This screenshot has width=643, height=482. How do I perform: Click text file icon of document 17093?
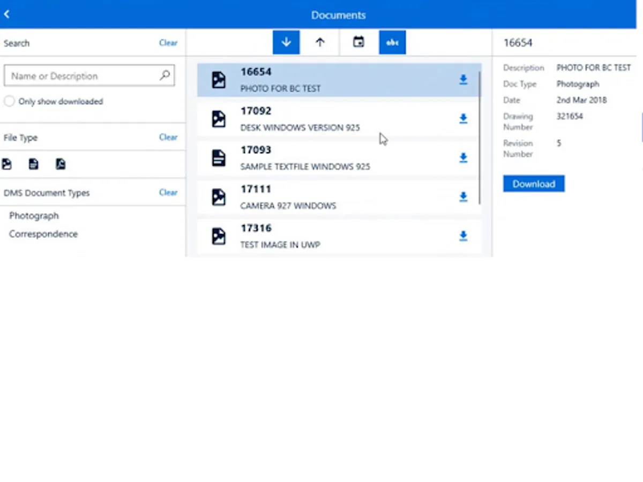[x=219, y=158]
